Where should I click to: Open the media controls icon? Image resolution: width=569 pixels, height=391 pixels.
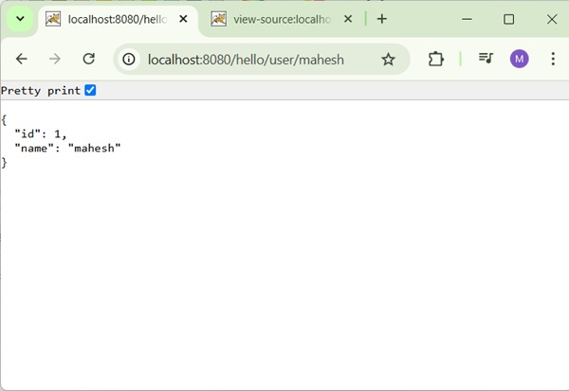pos(486,59)
